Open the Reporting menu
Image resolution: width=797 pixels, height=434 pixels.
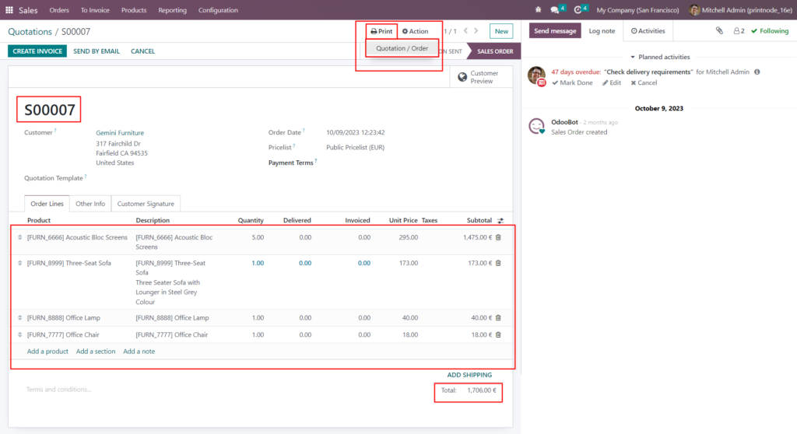click(172, 10)
